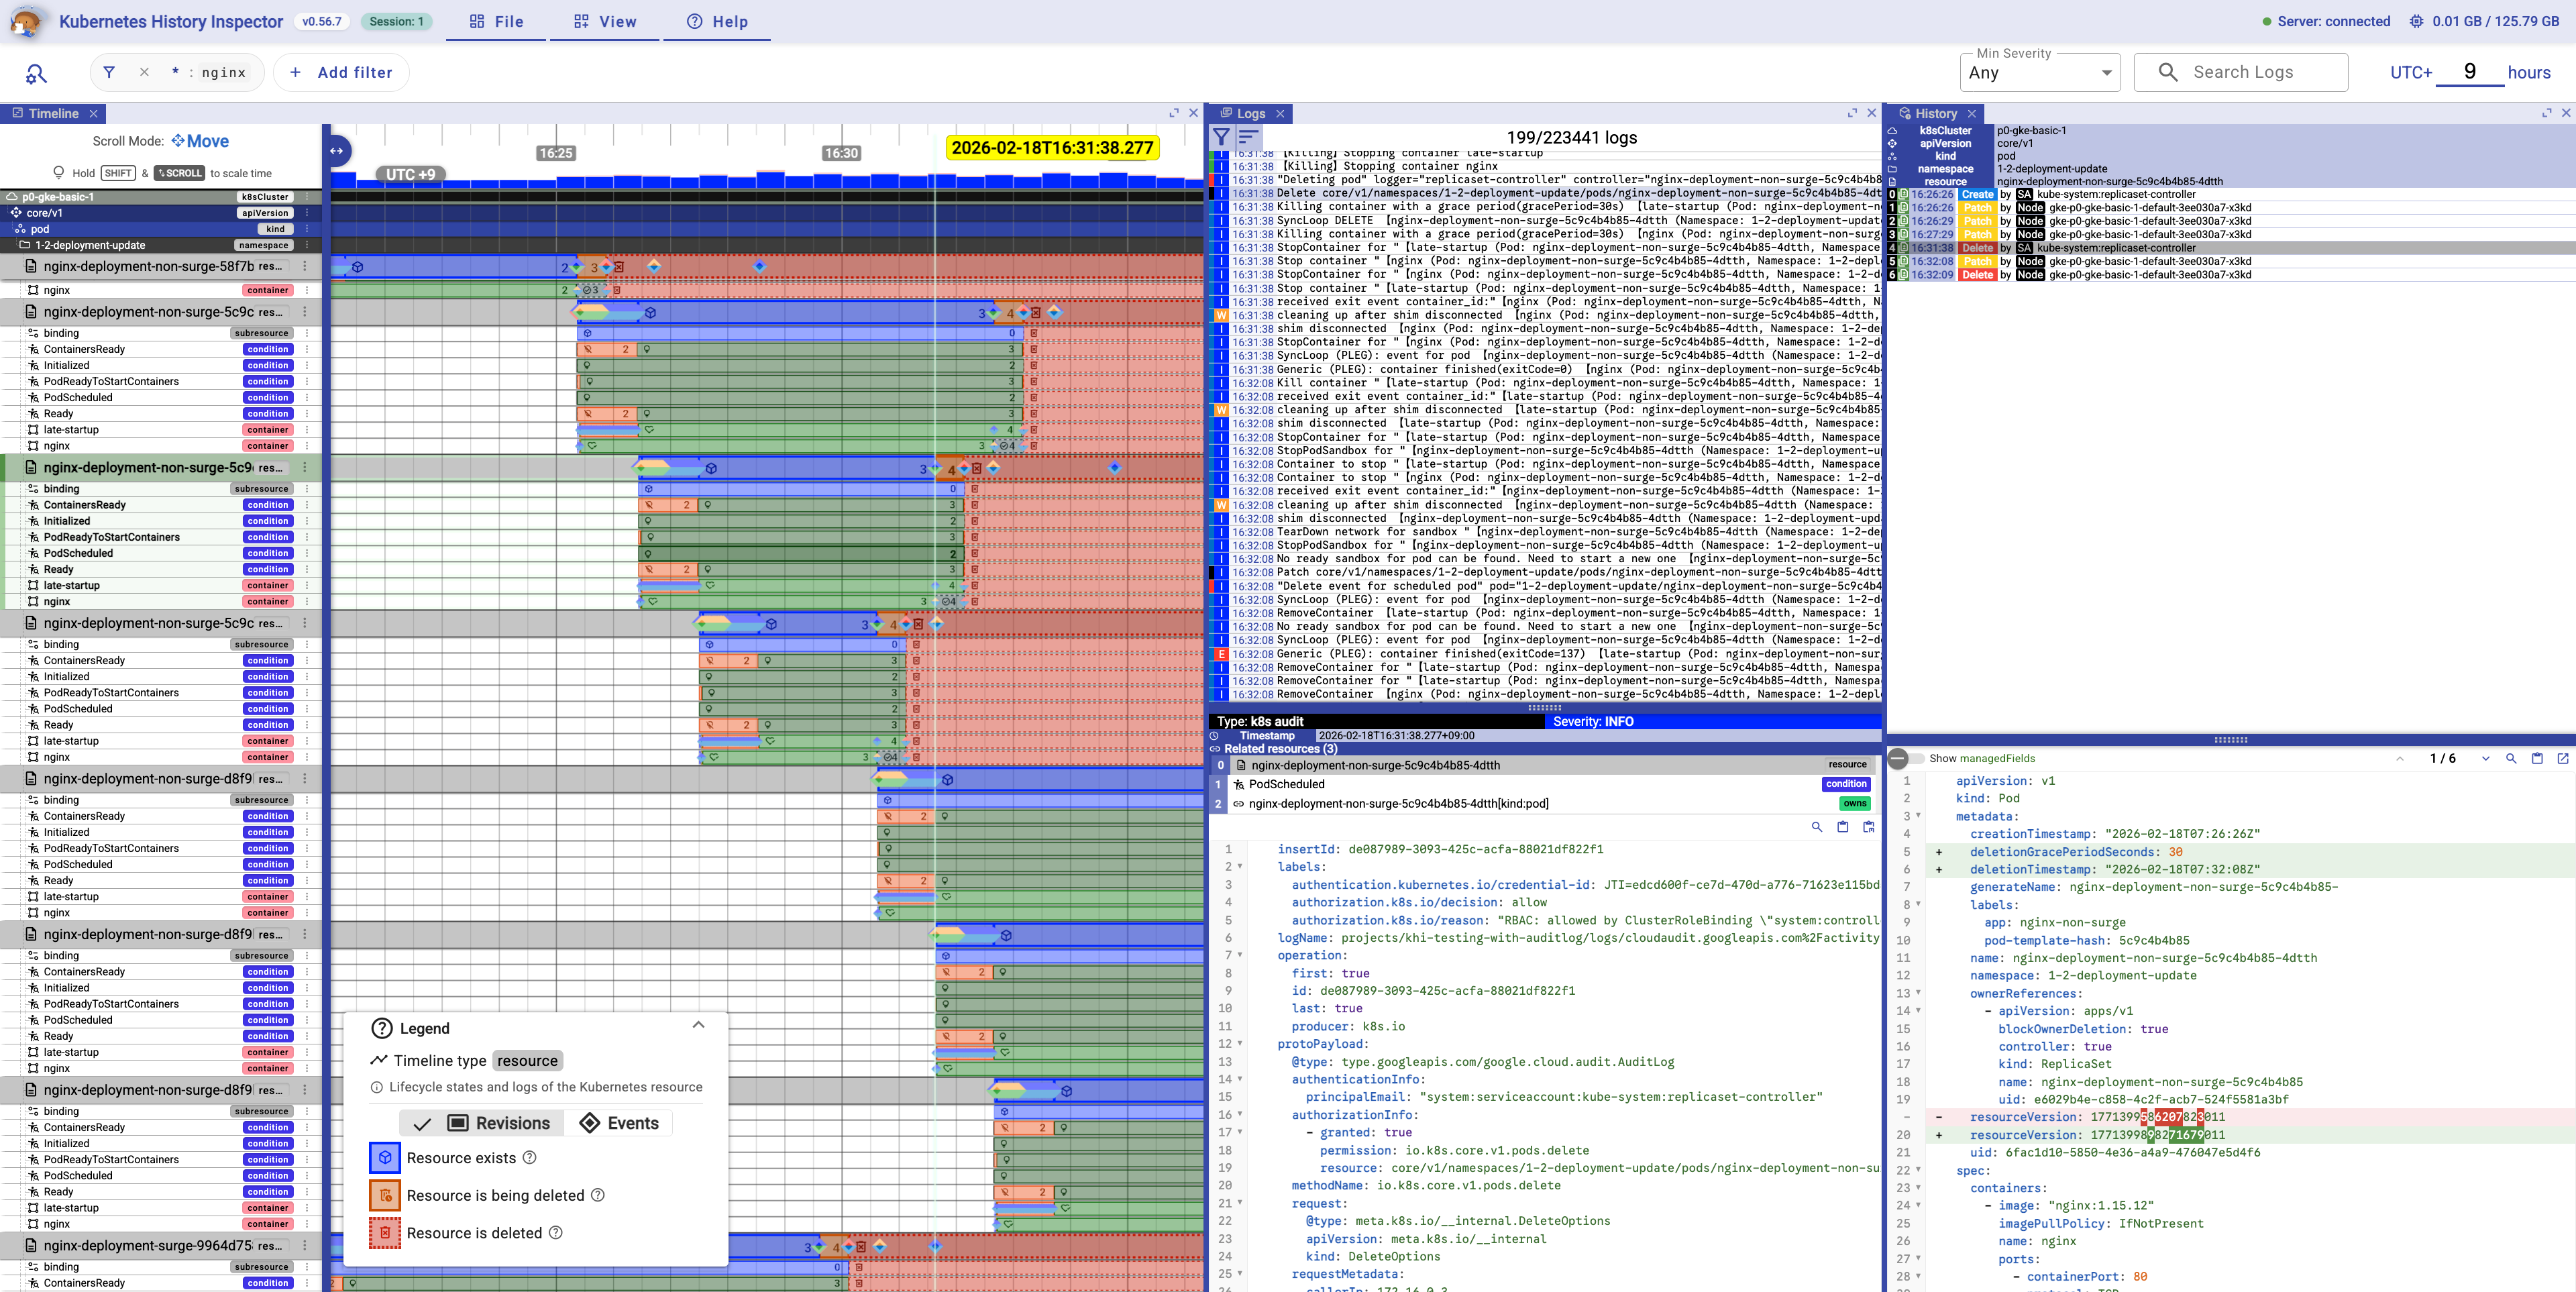Viewport: 2576px width, 1292px height.
Task: Select the log 'Deleting pod' replicaset-controller row
Action: (1545, 180)
